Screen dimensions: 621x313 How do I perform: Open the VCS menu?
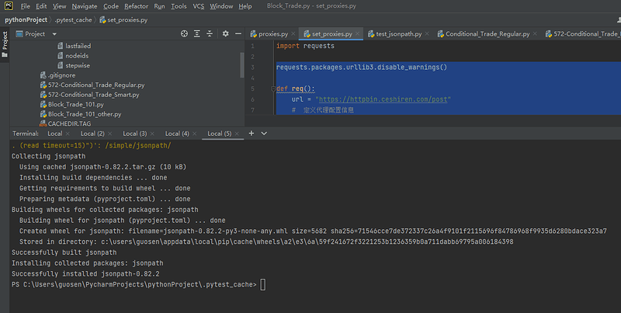[x=199, y=6]
